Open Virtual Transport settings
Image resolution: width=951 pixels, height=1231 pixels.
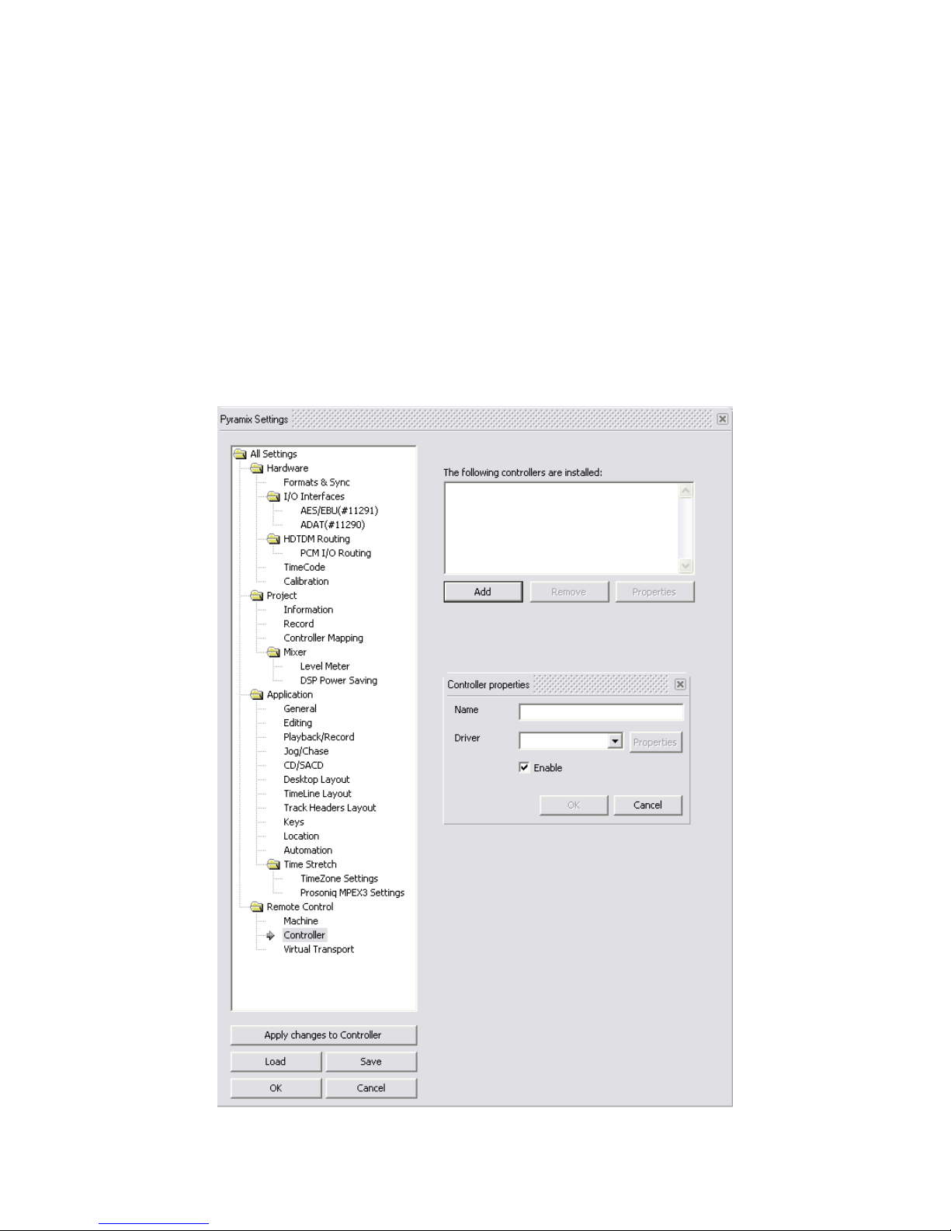click(318, 950)
